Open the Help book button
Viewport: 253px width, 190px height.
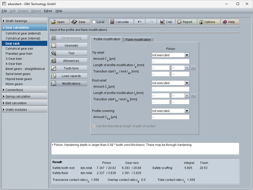pos(230,22)
